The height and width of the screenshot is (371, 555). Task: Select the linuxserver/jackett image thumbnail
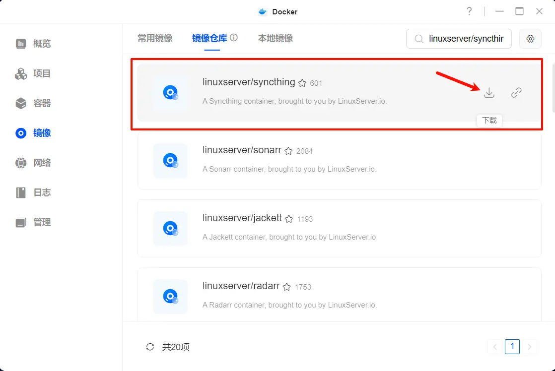170,229
